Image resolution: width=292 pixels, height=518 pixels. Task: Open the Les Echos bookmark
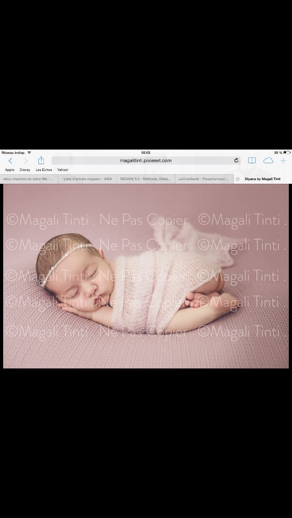coord(44,170)
